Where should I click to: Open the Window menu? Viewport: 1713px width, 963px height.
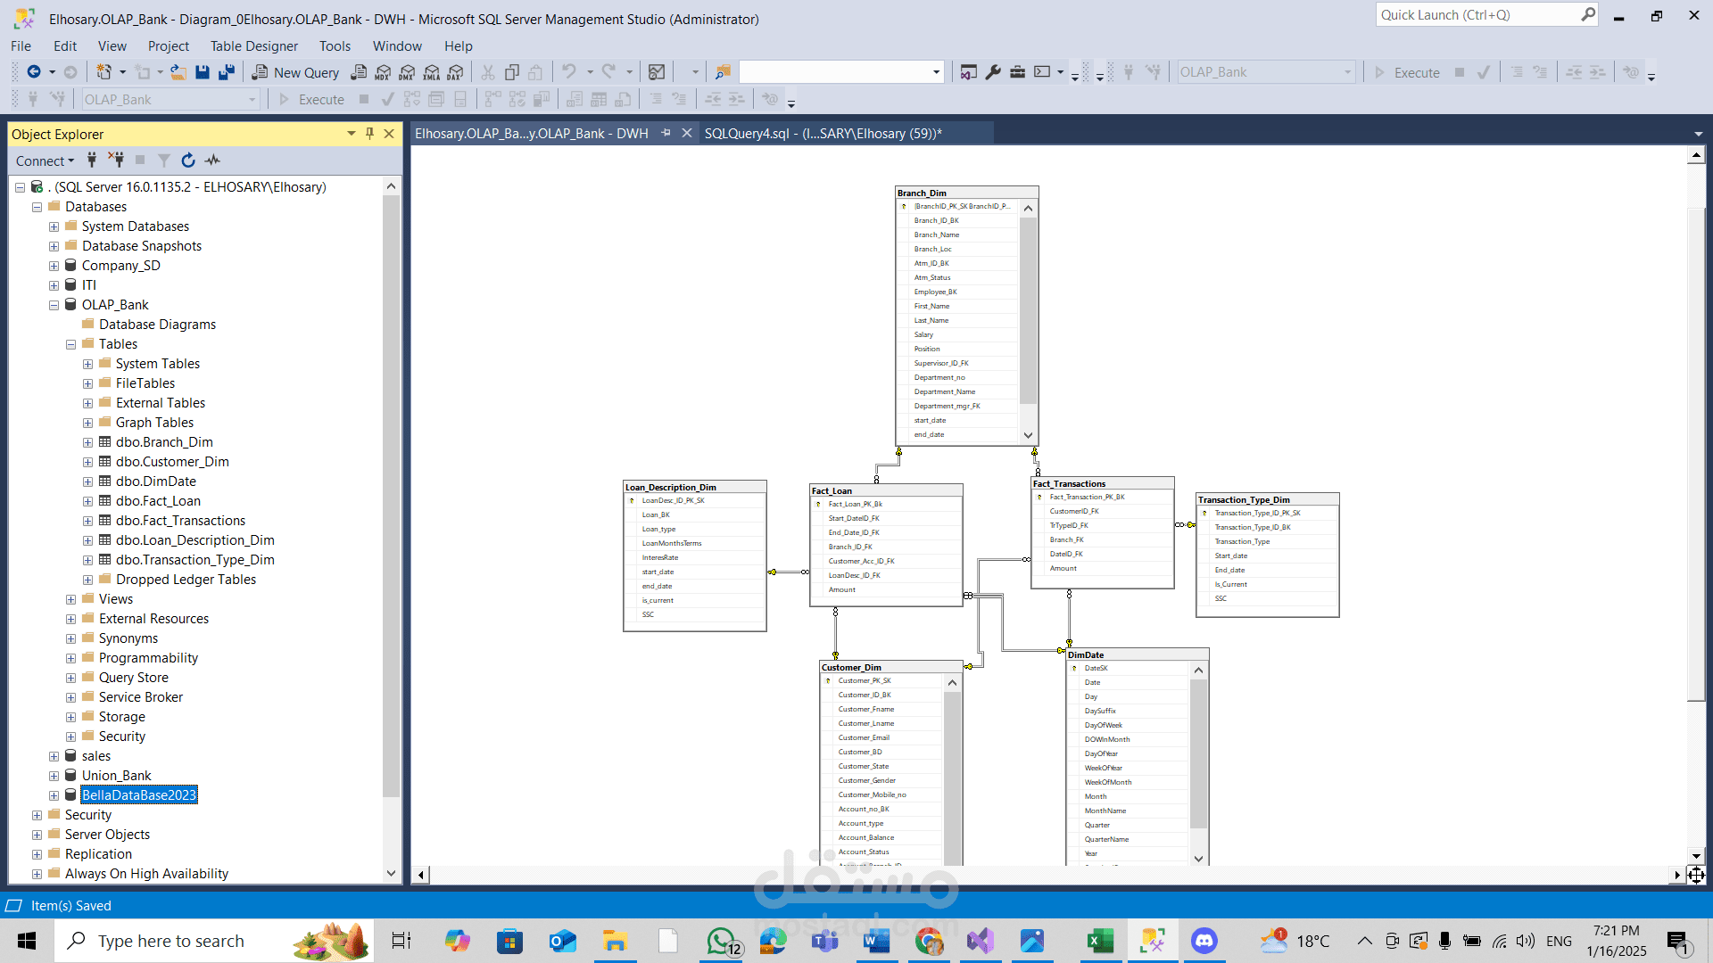click(397, 45)
